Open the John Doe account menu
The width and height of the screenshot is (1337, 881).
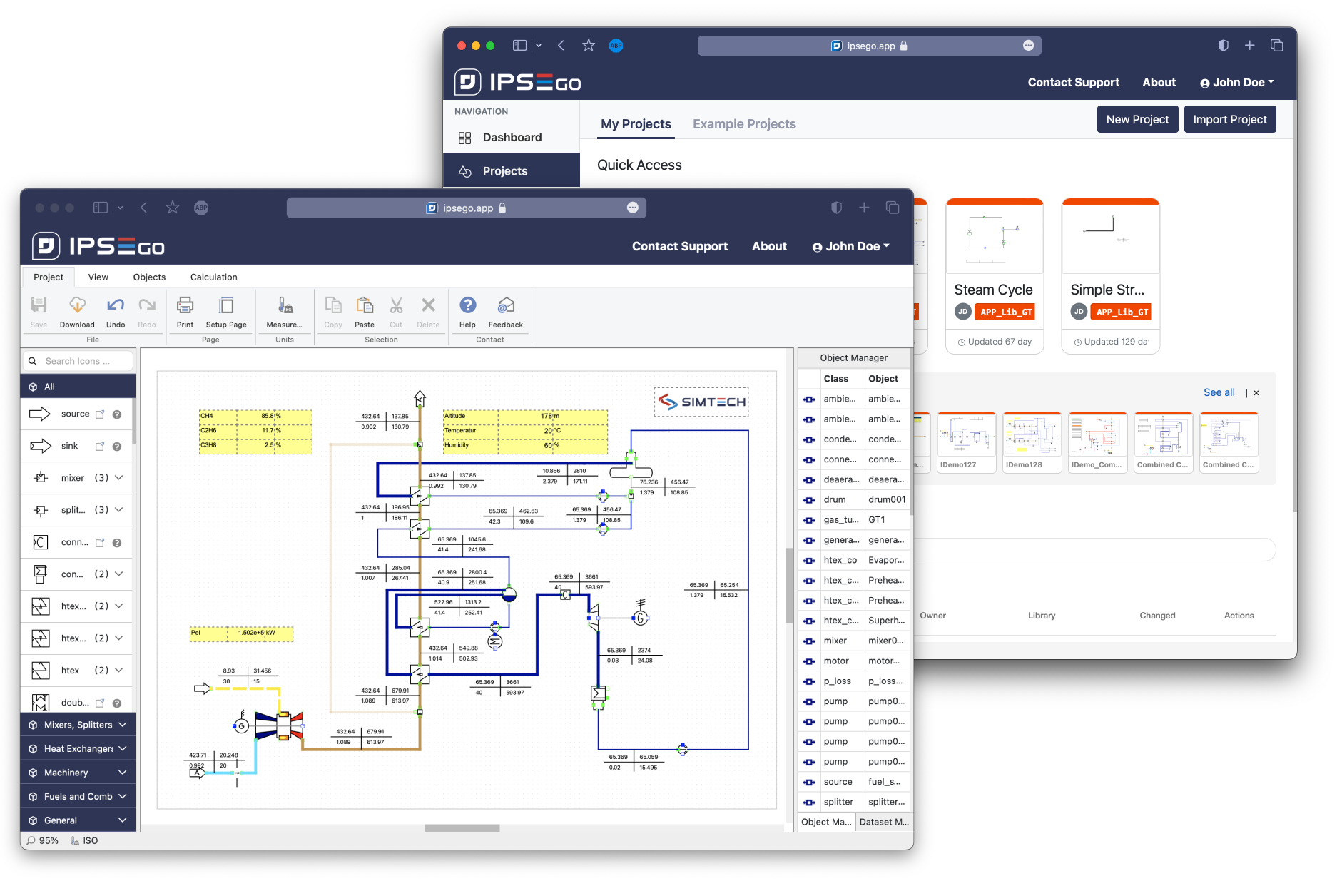pyautogui.click(x=850, y=246)
